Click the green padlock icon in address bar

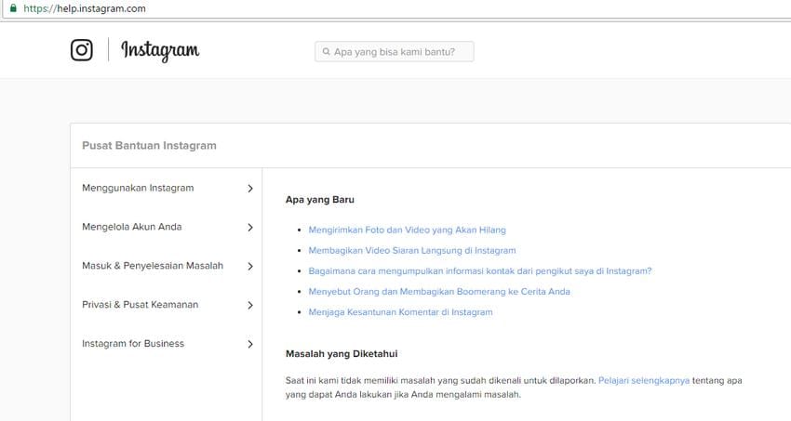point(12,8)
